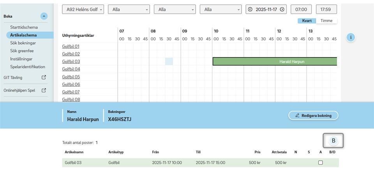Click Redigera bokning button
The image size is (374, 172).
313,115
